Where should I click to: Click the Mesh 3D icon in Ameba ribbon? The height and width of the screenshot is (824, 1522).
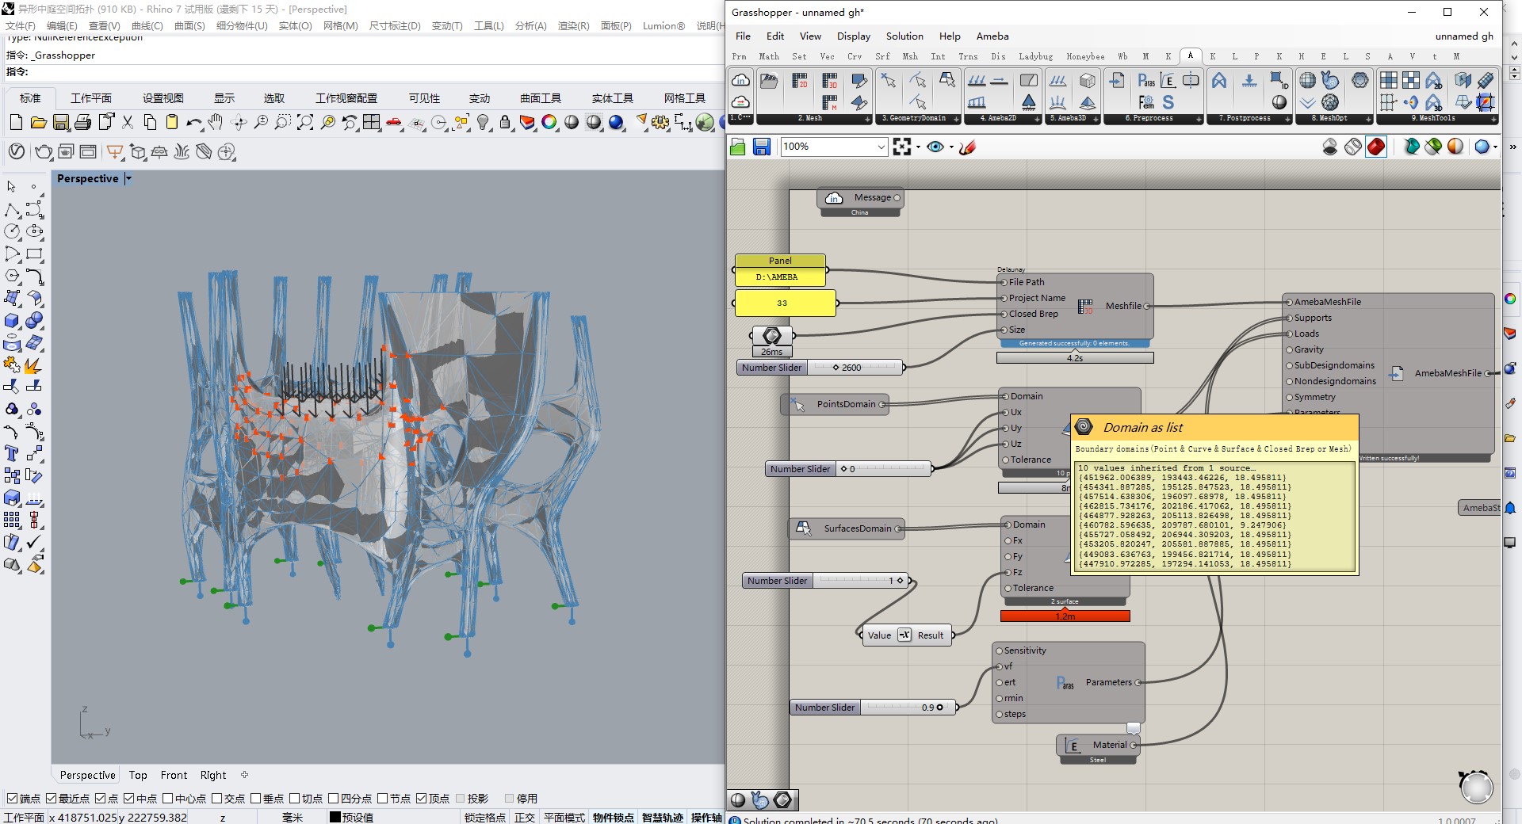tap(830, 81)
